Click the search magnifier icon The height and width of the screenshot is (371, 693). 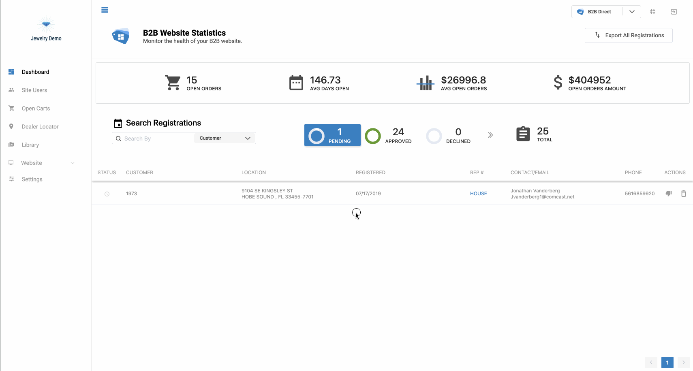[118, 139]
